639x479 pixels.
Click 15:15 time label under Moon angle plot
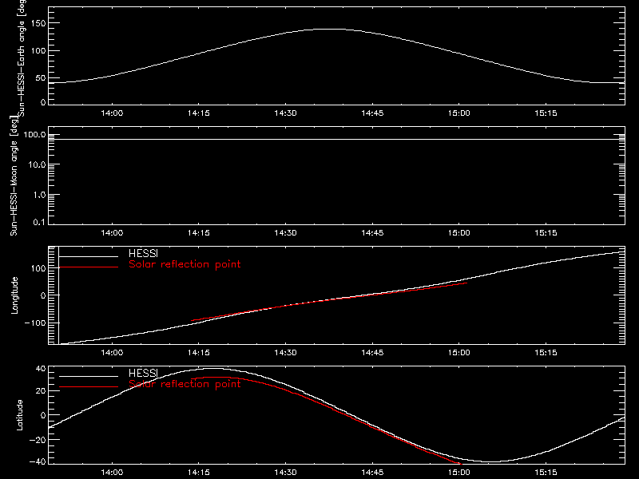546,233
